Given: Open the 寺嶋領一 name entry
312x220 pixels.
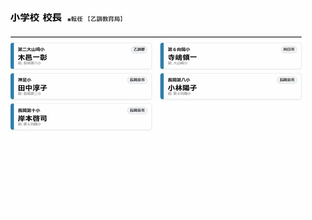Looking at the screenshot, I should pos(182,57).
